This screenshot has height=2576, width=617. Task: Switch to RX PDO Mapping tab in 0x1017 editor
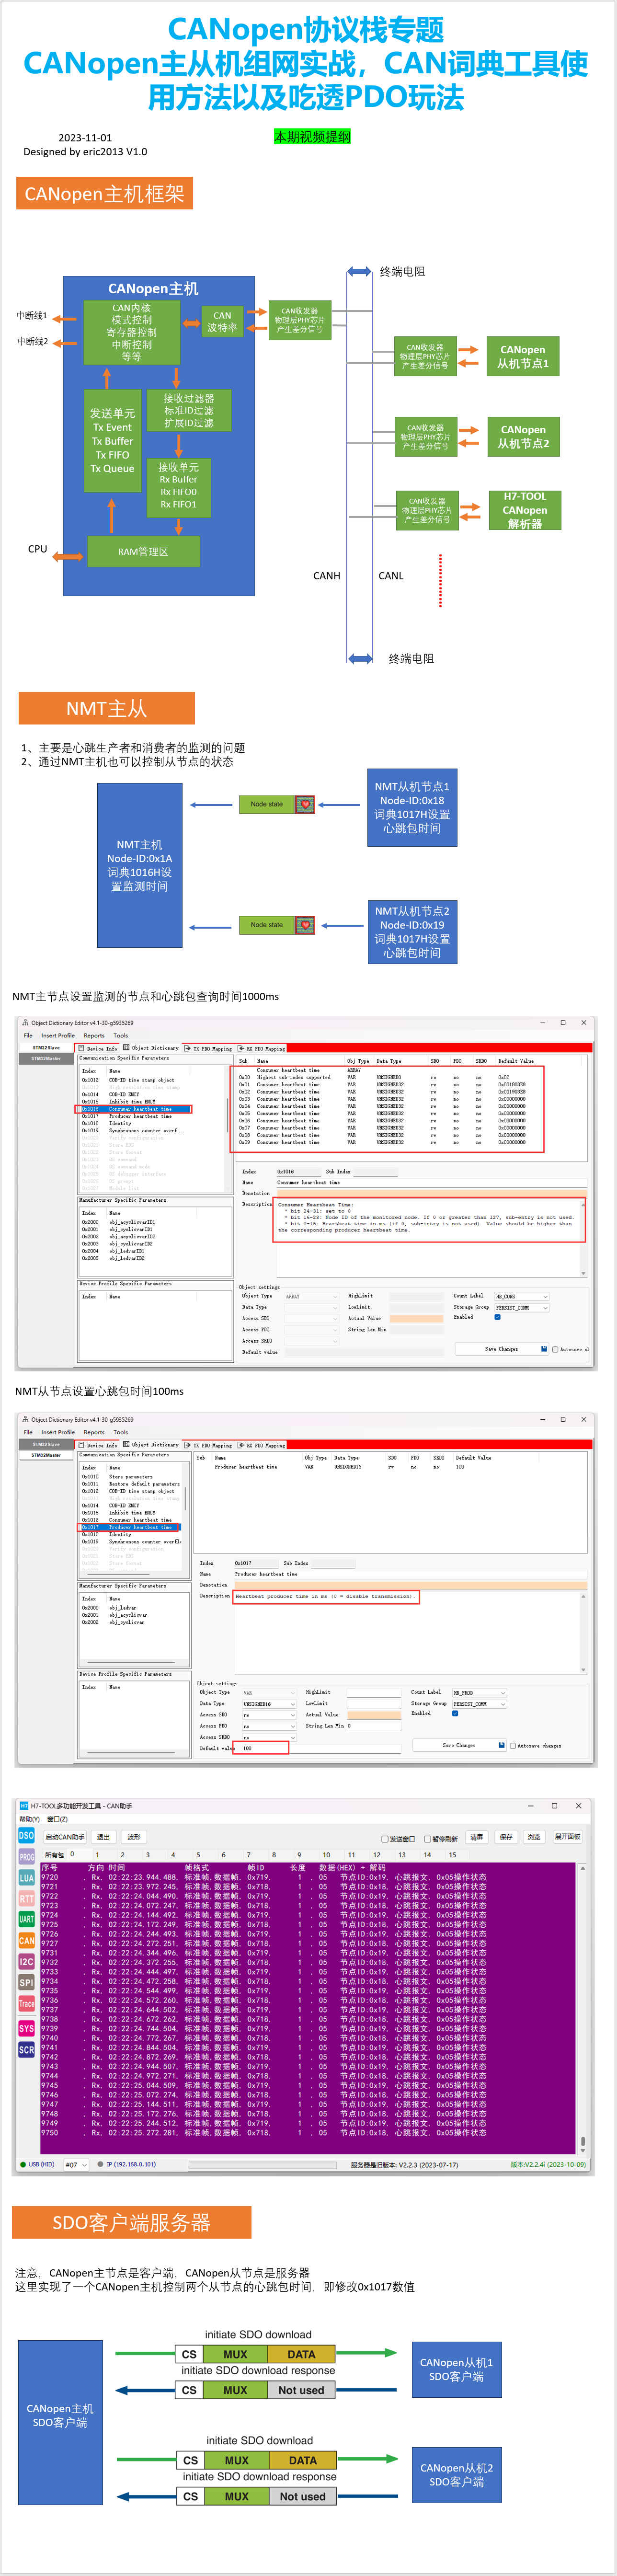click(x=262, y=1445)
